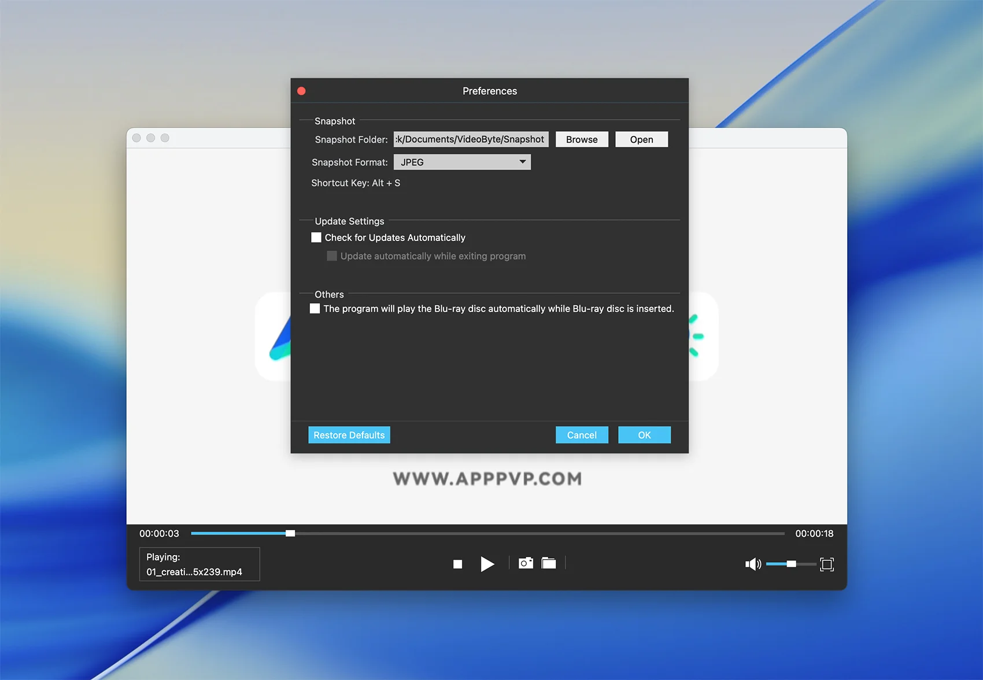Click the Playing file name box
The height and width of the screenshot is (680, 983).
[x=199, y=564]
